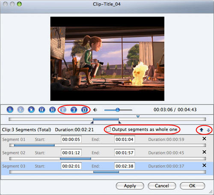The image size is (214, 195).
Task: Click the Apply button
Action: pyautogui.click(x=130, y=186)
